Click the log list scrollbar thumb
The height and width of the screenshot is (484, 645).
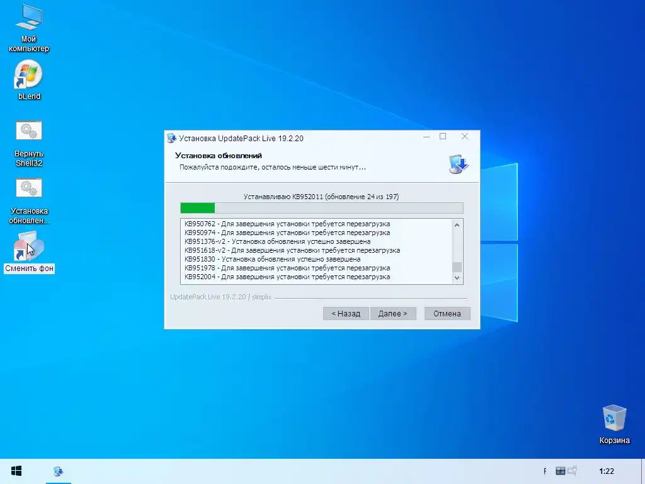[457, 267]
